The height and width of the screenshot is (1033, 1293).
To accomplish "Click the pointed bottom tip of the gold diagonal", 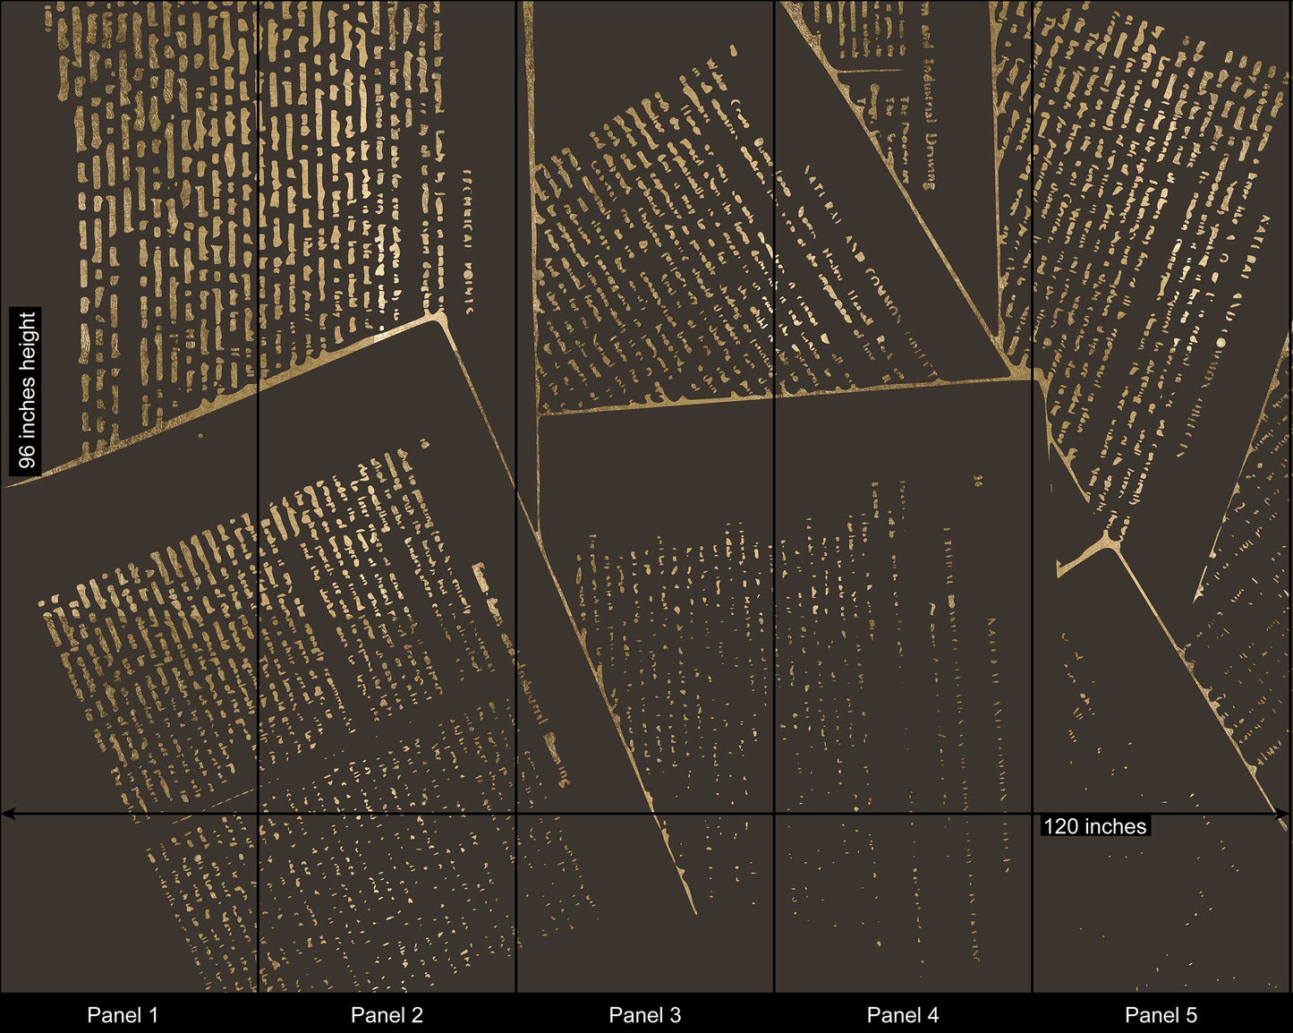I will (x=693, y=910).
